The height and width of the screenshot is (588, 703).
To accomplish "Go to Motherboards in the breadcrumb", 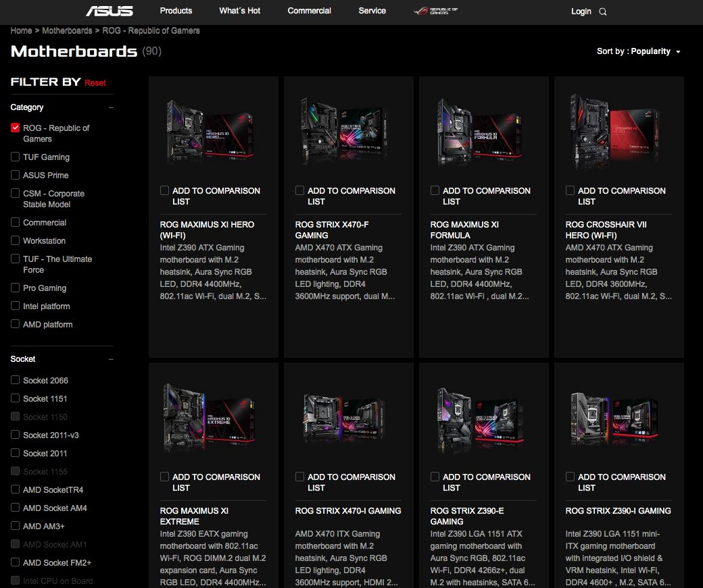I will (67, 30).
